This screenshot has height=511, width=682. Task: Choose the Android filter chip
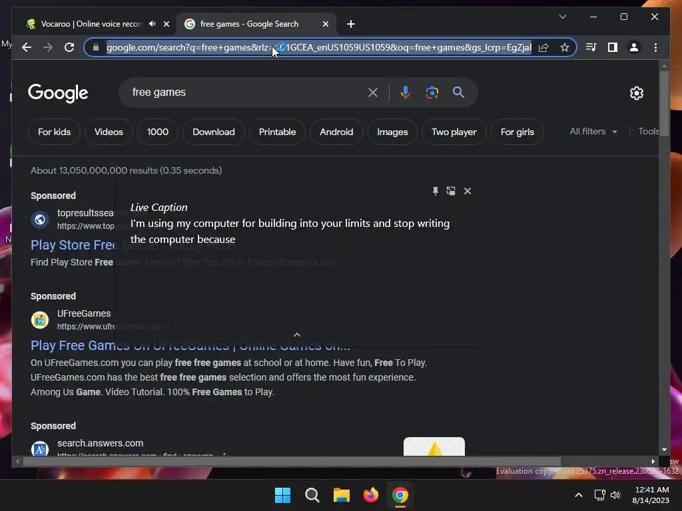coord(336,132)
